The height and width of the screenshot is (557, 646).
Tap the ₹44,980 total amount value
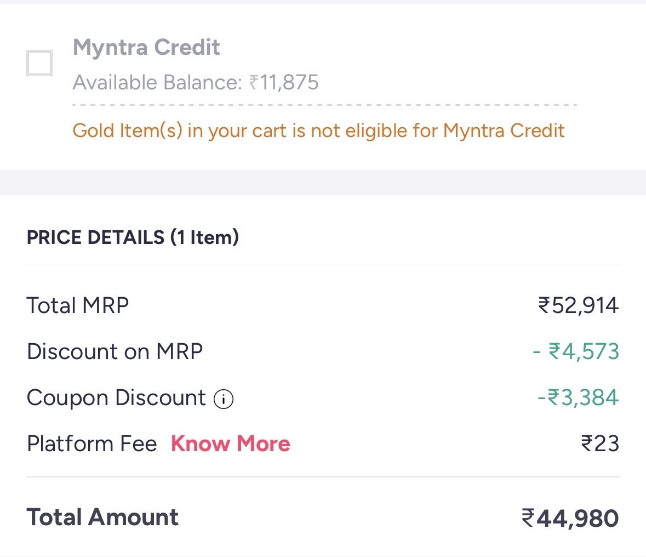coord(570,518)
